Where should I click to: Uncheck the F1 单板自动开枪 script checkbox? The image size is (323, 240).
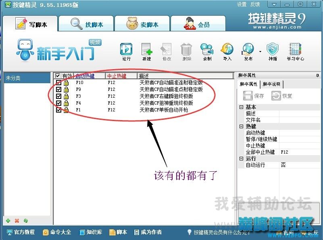click(x=58, y=110)
